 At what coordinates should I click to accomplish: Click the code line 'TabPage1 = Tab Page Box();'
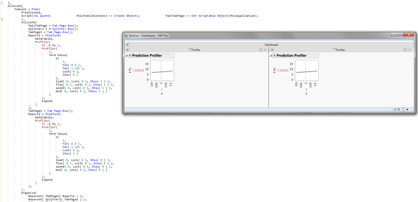coord(50,32)
